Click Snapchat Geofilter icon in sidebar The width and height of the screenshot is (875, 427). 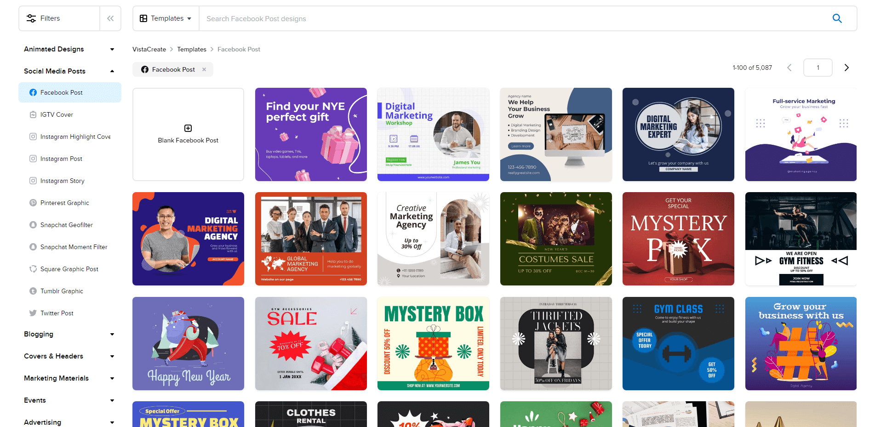pyautogui.click(x=33, y=225)
